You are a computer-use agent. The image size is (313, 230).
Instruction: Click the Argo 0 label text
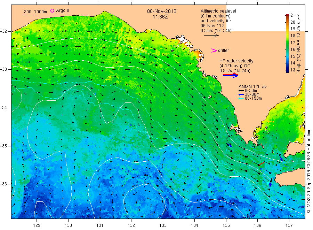click(x=63, y=10)
